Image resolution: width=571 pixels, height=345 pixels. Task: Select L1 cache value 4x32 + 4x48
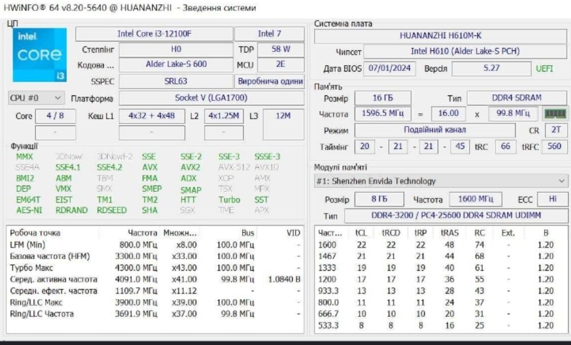(152, 116)
